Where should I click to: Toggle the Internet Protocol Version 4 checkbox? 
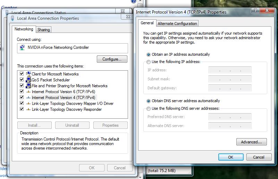tap(22, 97)
